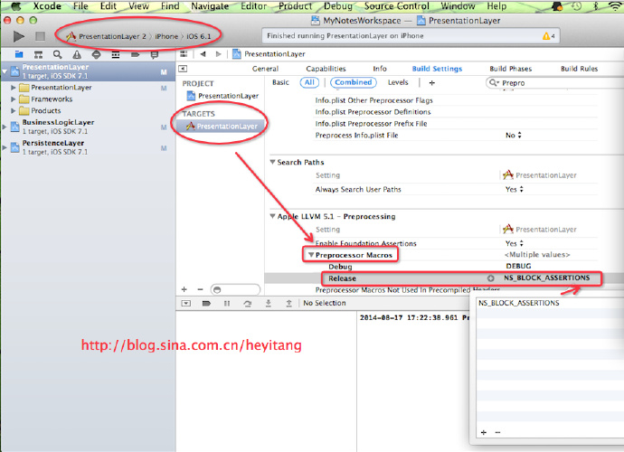Screen dimensions: 624x452
Task: Toggle breakpoints in debug bar
Action: pos(206,303)
